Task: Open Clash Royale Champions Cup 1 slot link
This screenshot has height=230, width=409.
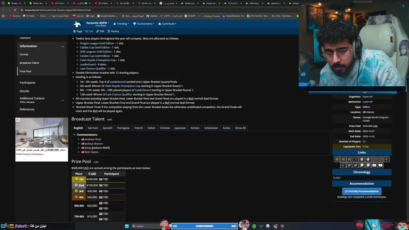Action: [x=97, y=60]
